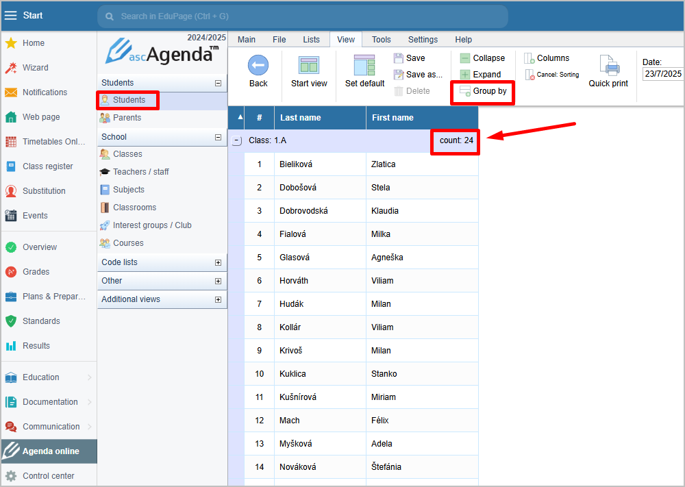
Task: Click the Expand groups icon
Action: click(465, 75)
